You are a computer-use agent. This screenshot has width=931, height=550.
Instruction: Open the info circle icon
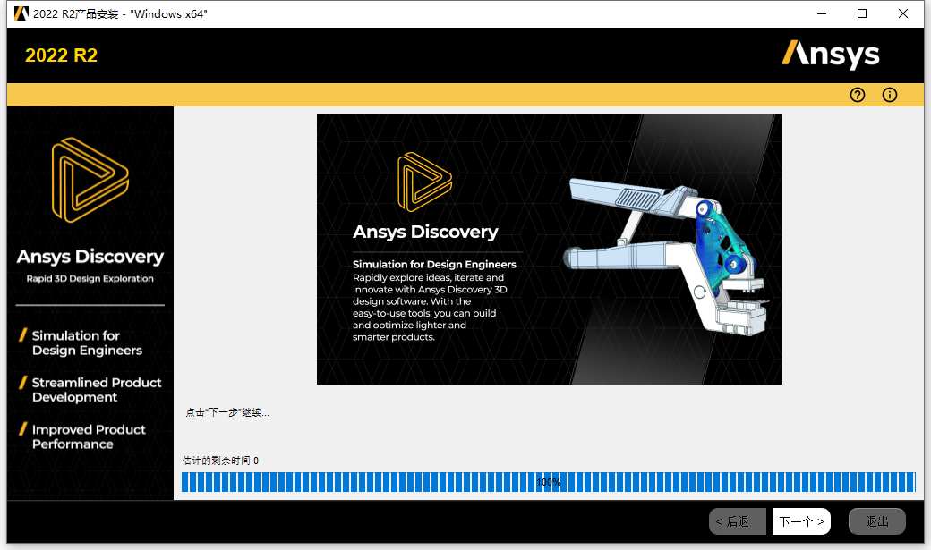(890, 95)
